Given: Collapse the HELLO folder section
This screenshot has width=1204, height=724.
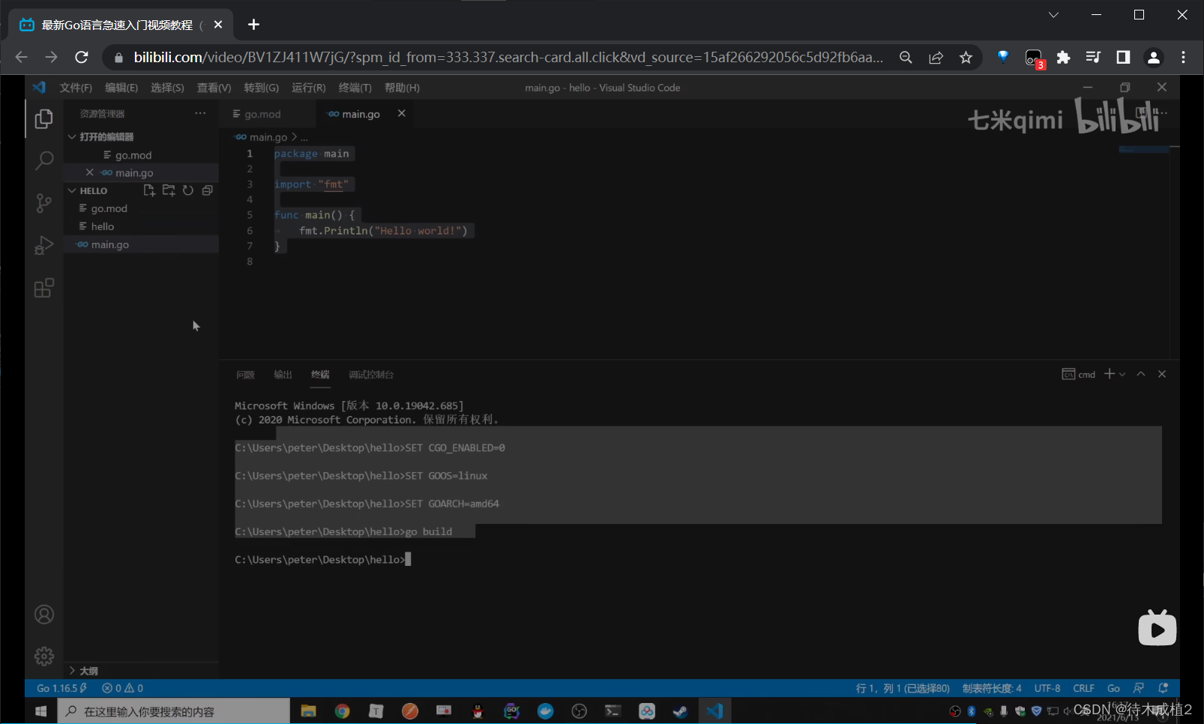Looking at the screenshot, I should pyautogui.click(x=93, y=190).
